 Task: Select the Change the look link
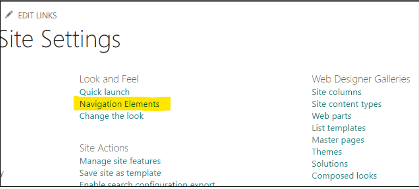111,116
